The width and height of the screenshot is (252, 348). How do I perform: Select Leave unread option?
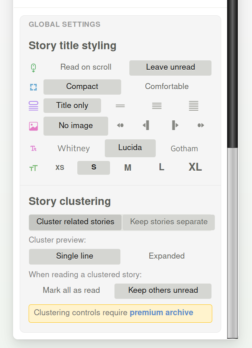coord(170,68)
